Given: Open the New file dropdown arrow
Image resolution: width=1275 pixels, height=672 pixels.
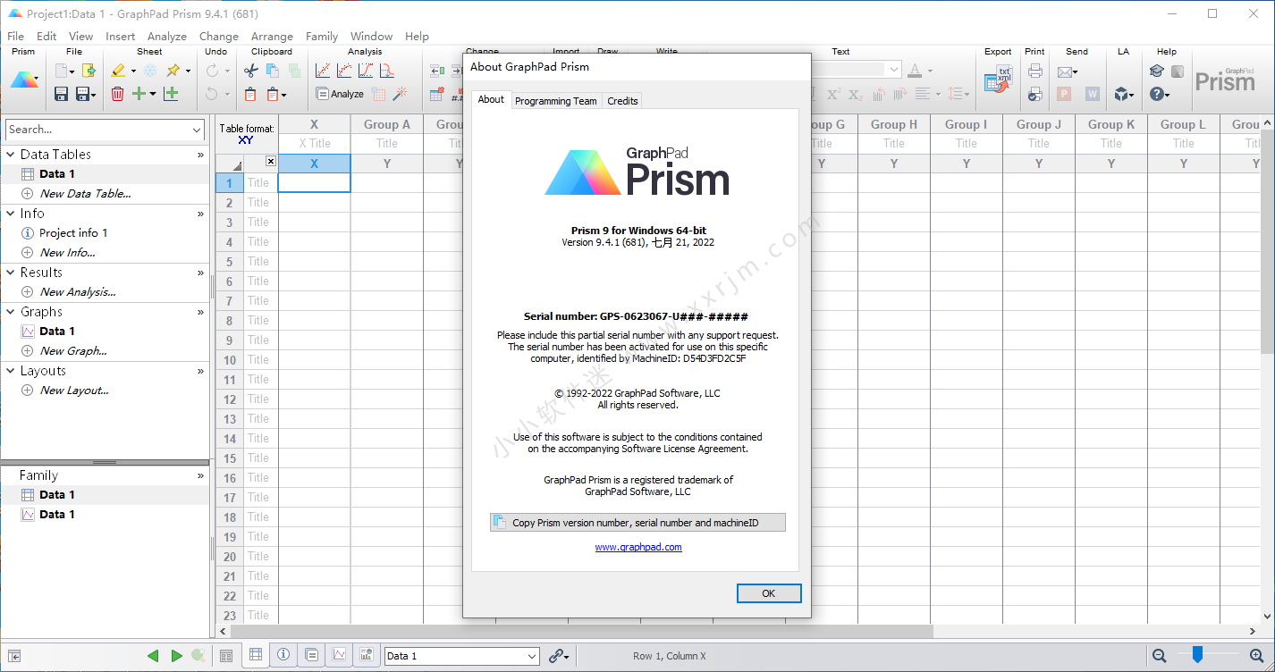Looking at the screenshot, I should (x=72, y=71).
